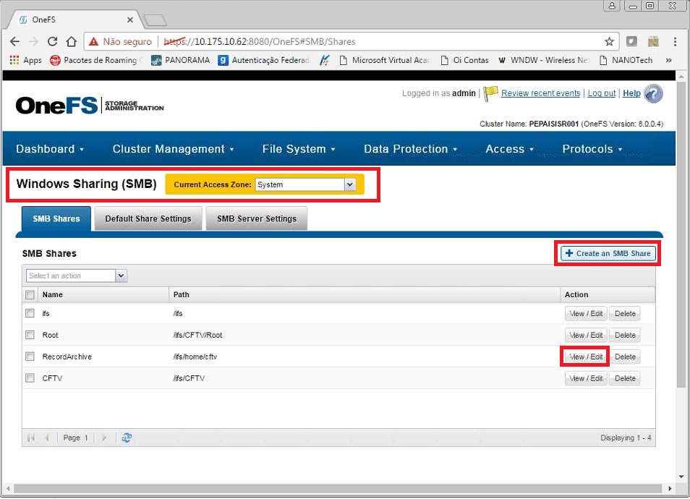Go to first page of shares table
The height and width of the screenshot is (499, 690).
pos(31,438)
